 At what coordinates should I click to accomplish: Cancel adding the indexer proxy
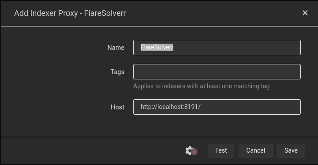point(255,150)
